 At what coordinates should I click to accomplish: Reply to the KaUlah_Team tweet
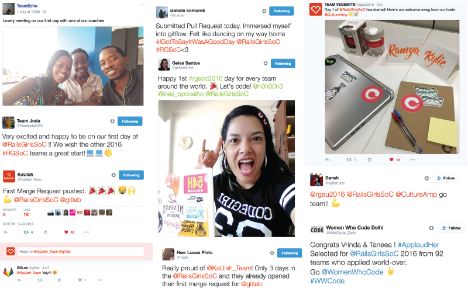6,232
